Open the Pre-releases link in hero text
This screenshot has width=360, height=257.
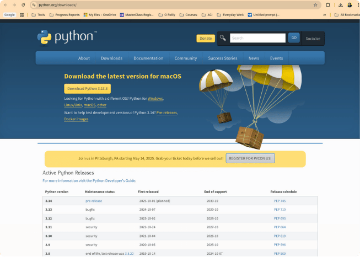pos(166,113)
